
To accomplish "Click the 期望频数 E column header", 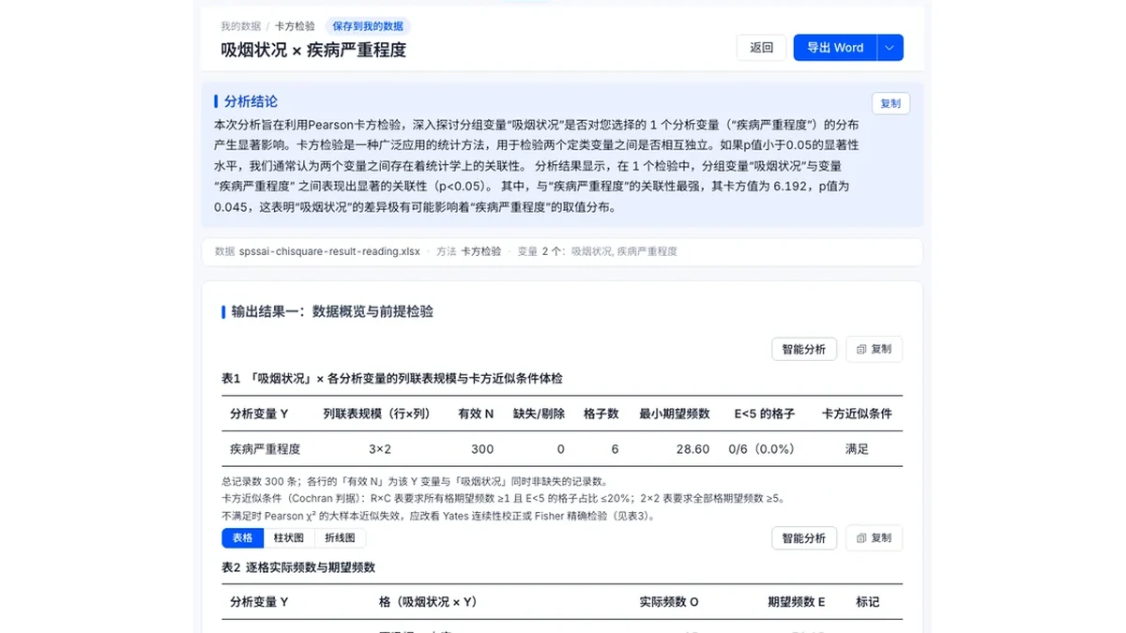I will 796,602.
